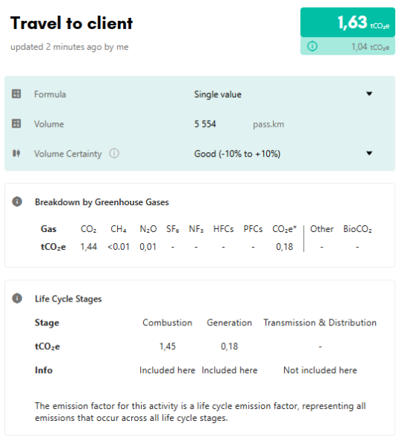399x438 pixels.
Task: Open the Volume Certainty info tooltip icon
Action: (114, 154)
